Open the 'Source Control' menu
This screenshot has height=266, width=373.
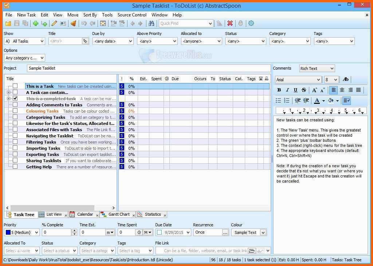click(132, 15)
